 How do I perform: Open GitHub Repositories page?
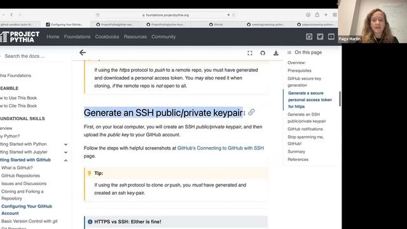[20, 176]
